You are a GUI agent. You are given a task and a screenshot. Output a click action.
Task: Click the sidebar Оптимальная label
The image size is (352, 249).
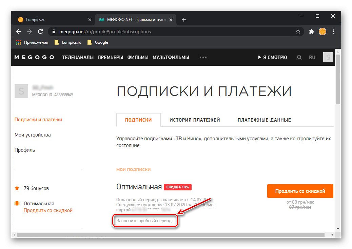pos(39,204)
